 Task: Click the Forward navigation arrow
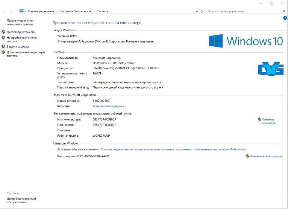tap(11, 11)
